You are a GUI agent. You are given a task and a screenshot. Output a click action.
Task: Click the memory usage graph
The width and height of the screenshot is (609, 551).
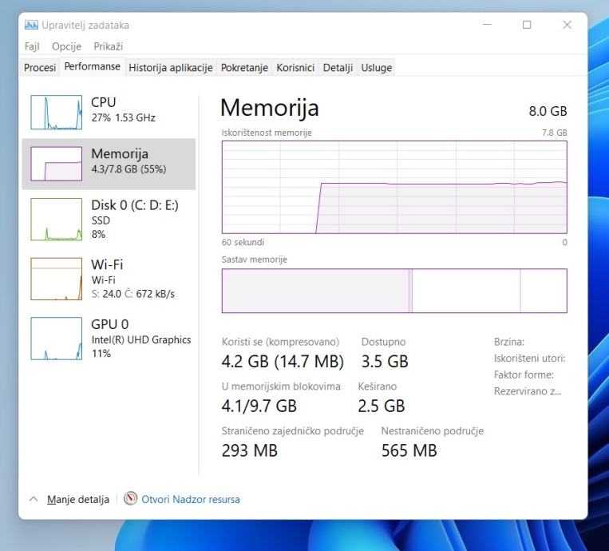394,188
